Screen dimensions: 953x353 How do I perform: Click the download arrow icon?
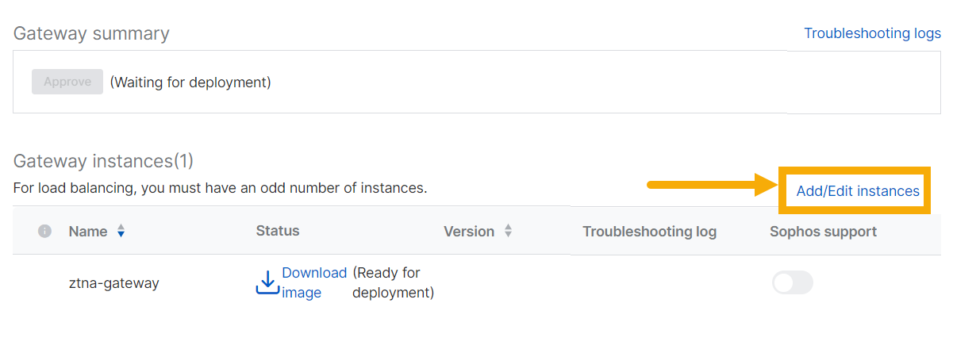pyautogui.click(x=267, y=282)
